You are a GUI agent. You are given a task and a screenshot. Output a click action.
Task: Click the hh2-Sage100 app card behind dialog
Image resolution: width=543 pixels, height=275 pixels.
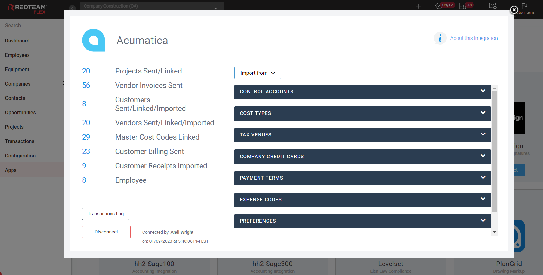pos(154,267)
